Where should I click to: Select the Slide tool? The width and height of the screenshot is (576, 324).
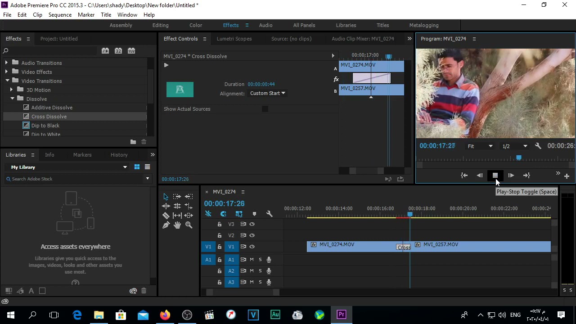[189, 216]
